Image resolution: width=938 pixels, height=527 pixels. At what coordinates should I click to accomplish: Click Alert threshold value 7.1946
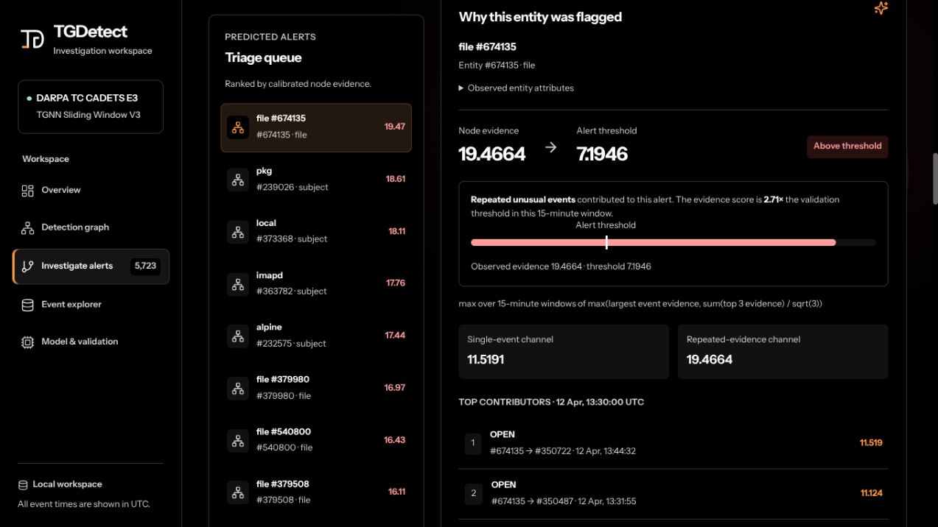tap(602, 155)
